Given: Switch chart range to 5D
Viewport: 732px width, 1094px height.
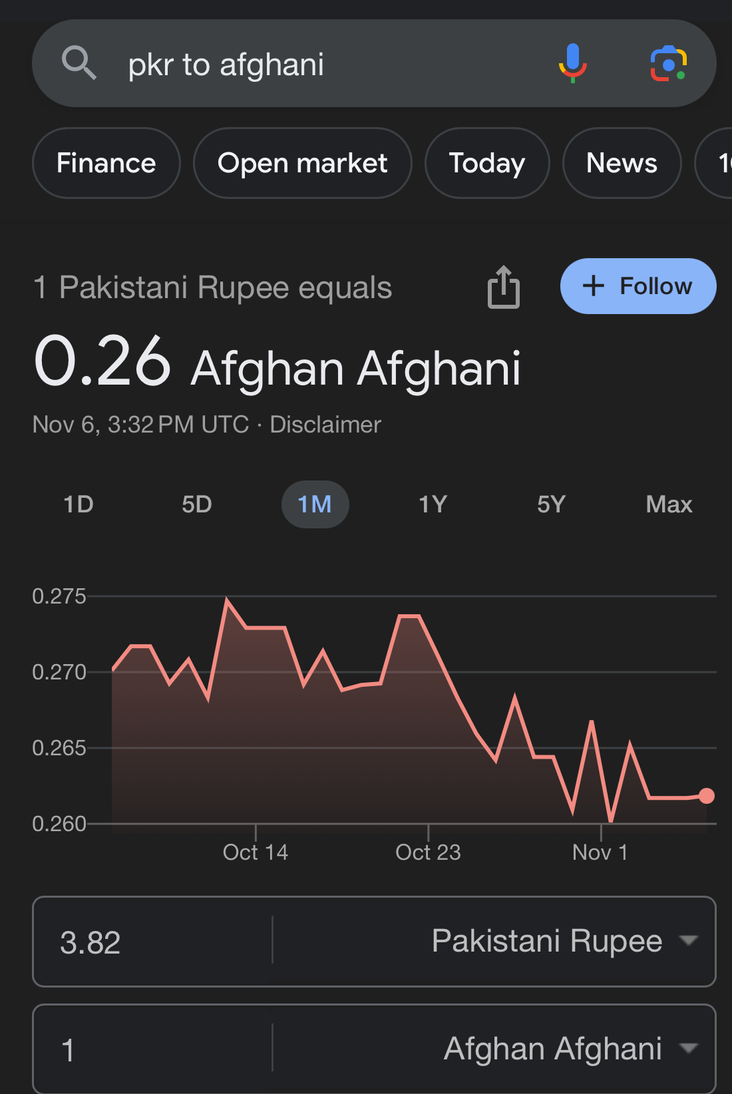Looking at the screenshot, I should click(x=197, y=504).
